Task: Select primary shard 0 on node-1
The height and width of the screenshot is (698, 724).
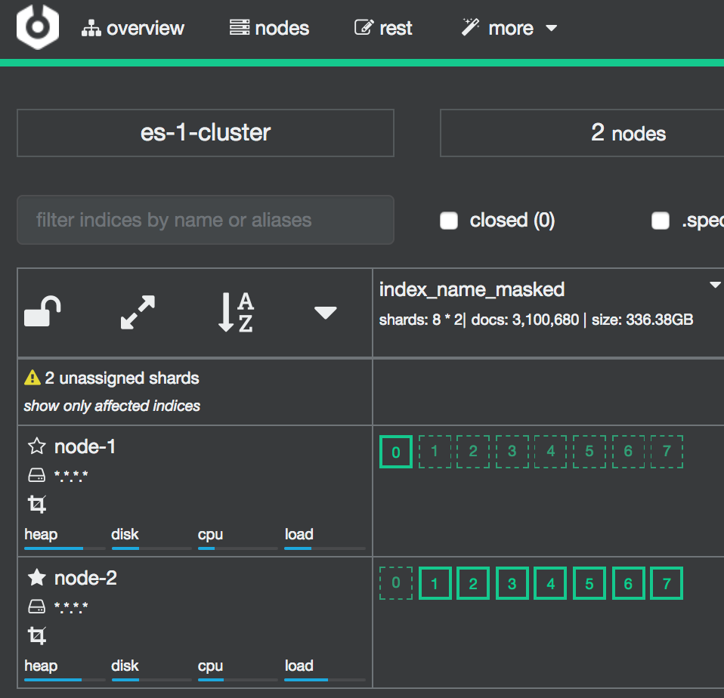Action: click(x=396, y=452)
